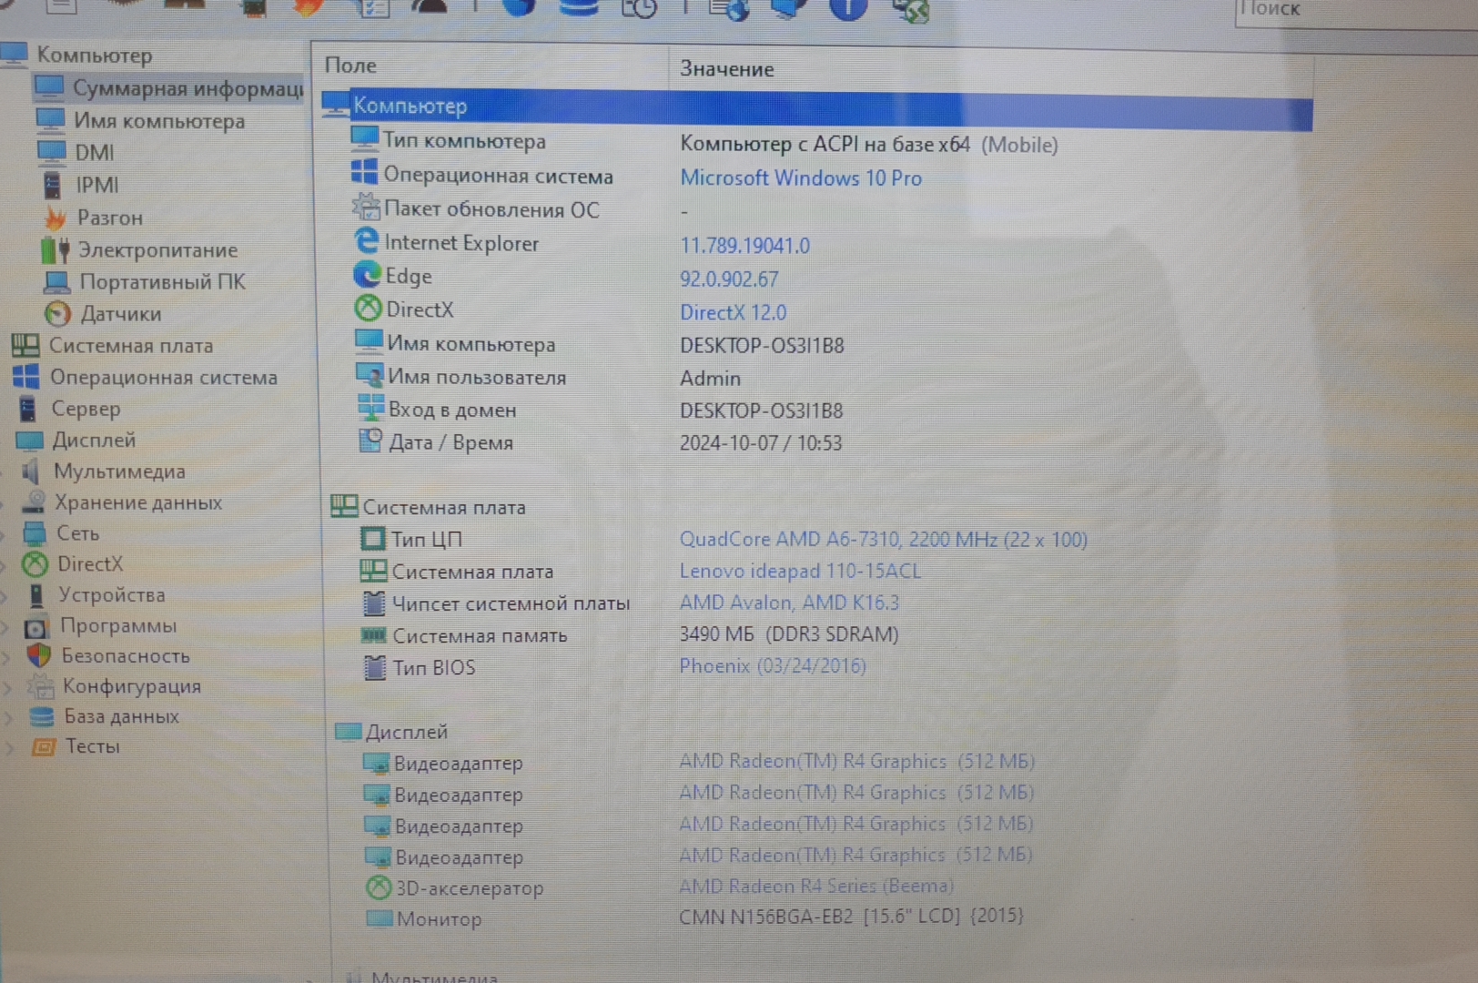
Task: Click the Internet Explorer icon in list
Action: click(366, 242)
